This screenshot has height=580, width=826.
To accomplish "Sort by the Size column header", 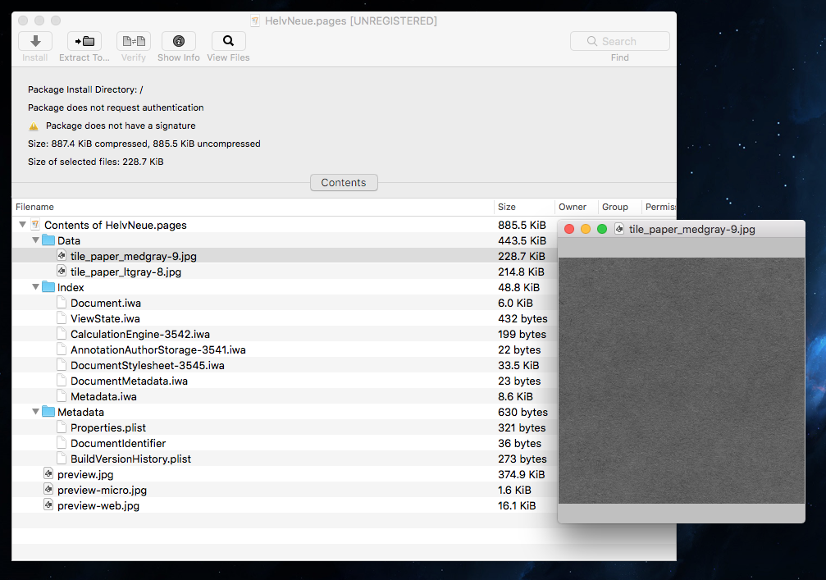I will tap(507, 207).
